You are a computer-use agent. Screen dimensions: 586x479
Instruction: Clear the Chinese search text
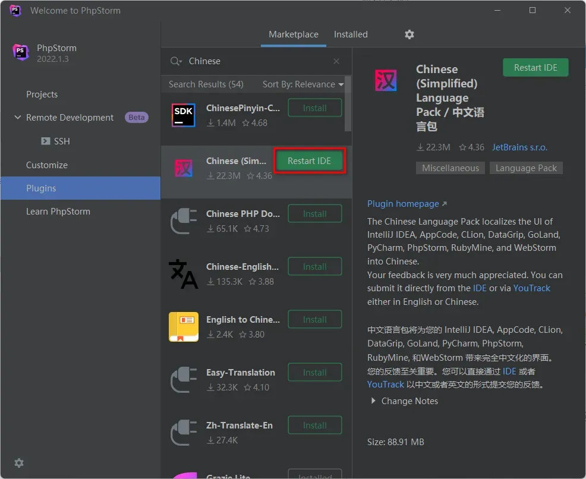(336, 61)
